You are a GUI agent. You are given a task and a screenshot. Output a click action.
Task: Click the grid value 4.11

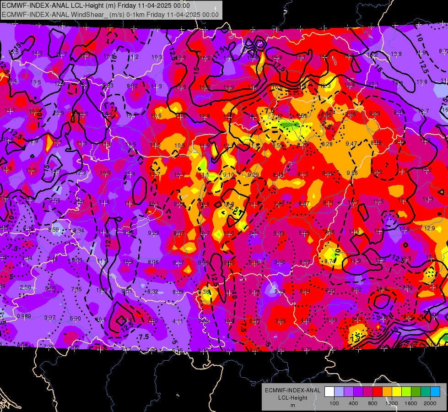click(x=178, y=321)
